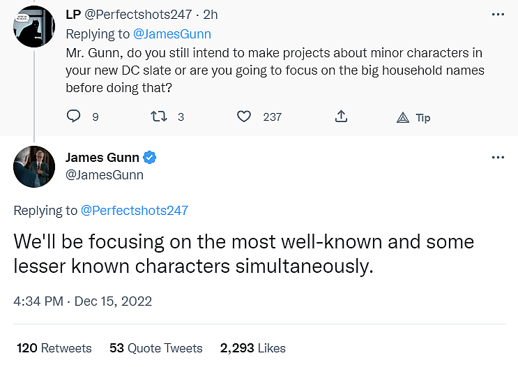View the 120 Retweets list
Image resolution: width=518 pixels, height=367 pixels.
tap(54, 347)
